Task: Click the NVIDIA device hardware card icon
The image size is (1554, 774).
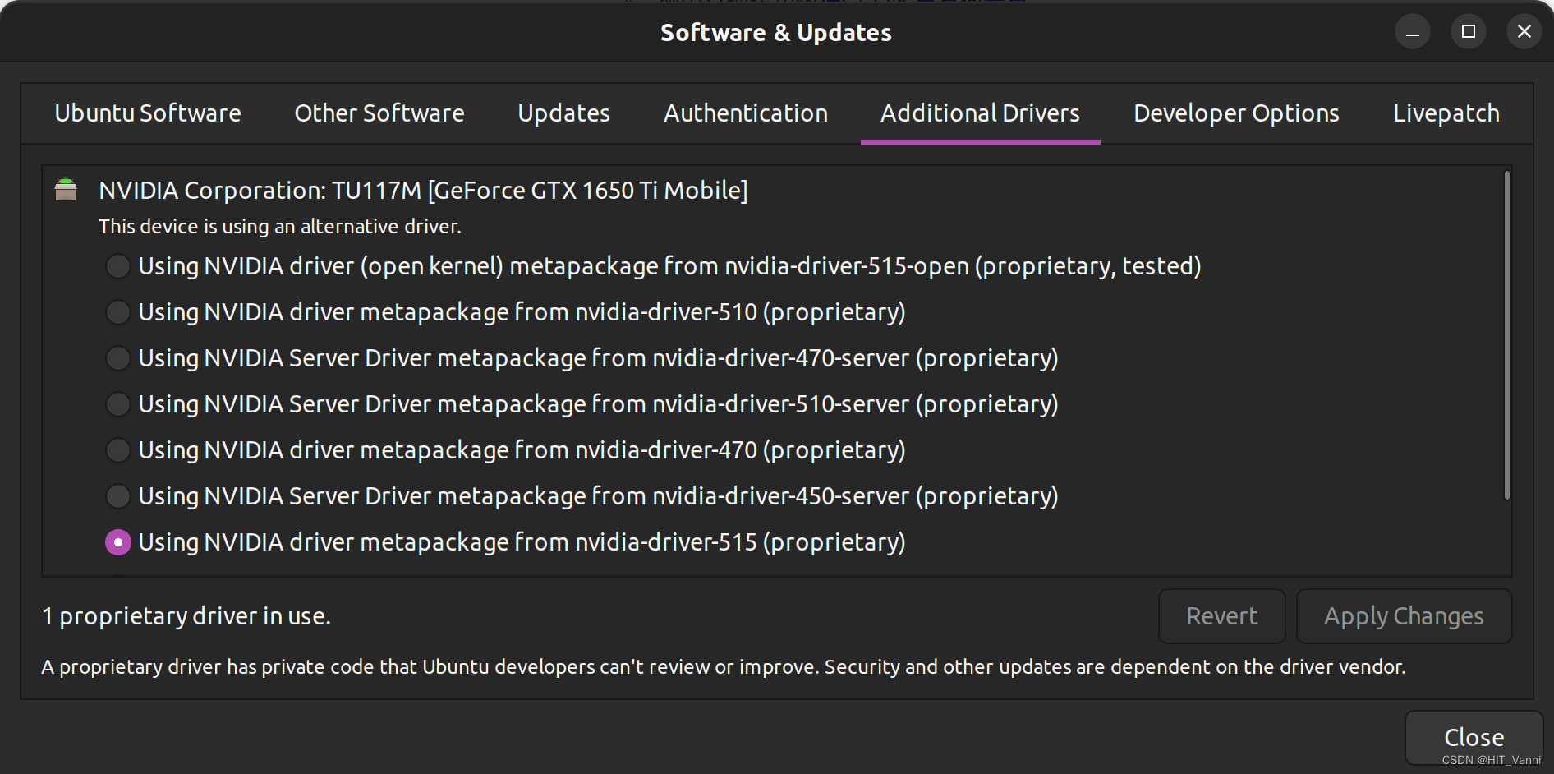Action: (x=66, y=190)
